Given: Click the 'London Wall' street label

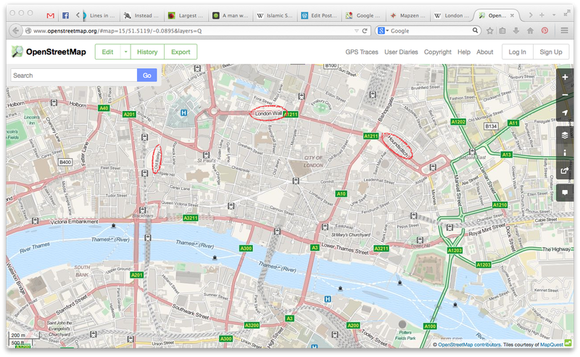Looking at the screenshot, I should (x=268, y=113).
